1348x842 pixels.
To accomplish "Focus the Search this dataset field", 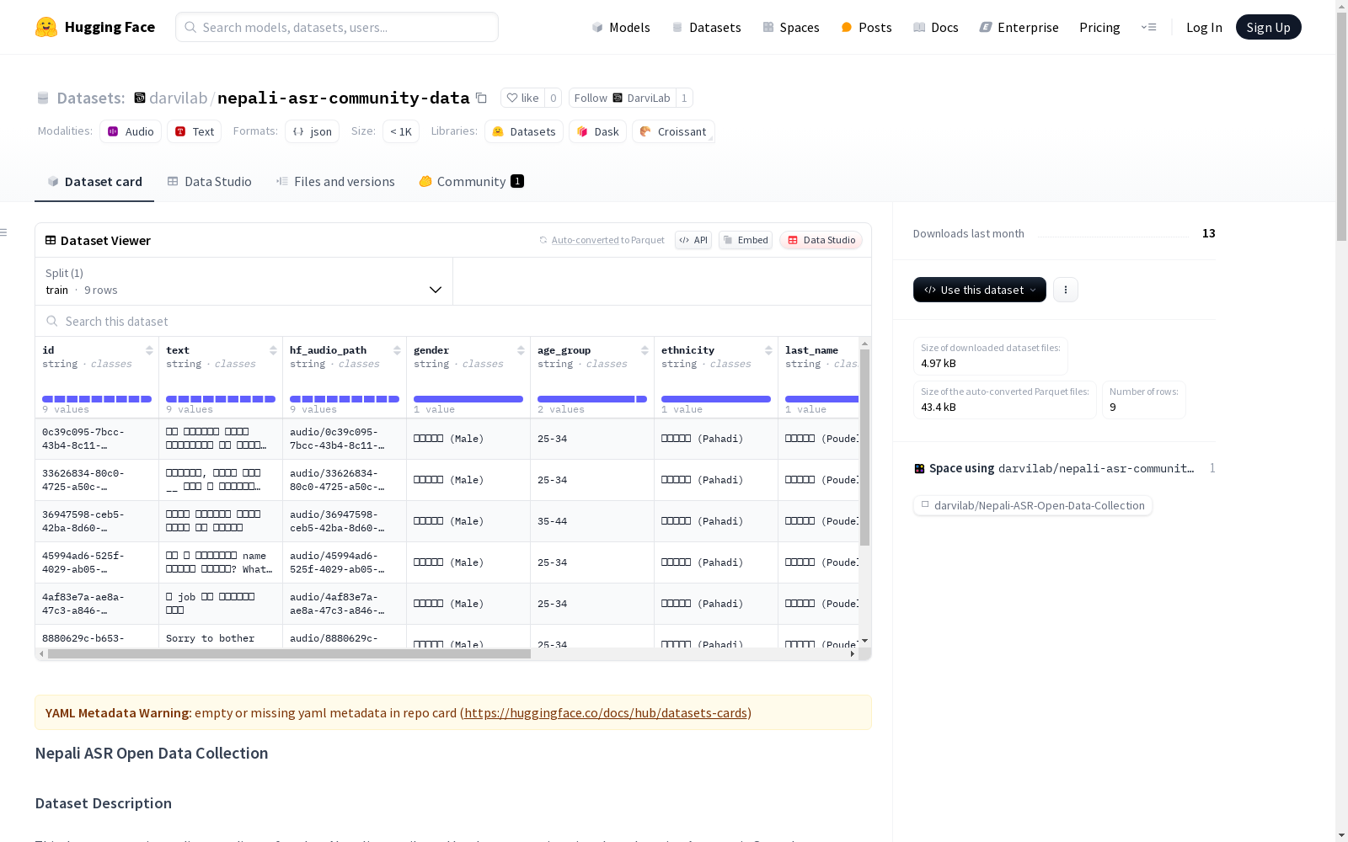I will pos(453,321).
